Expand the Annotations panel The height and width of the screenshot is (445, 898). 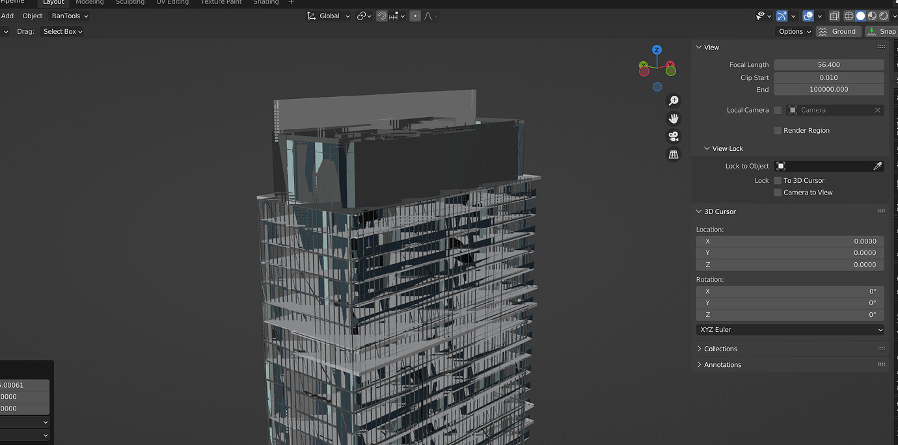pos(699,365)
